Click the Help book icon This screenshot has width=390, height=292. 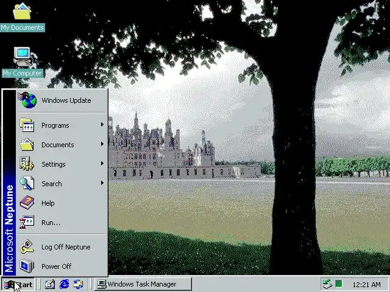[27, 203]
